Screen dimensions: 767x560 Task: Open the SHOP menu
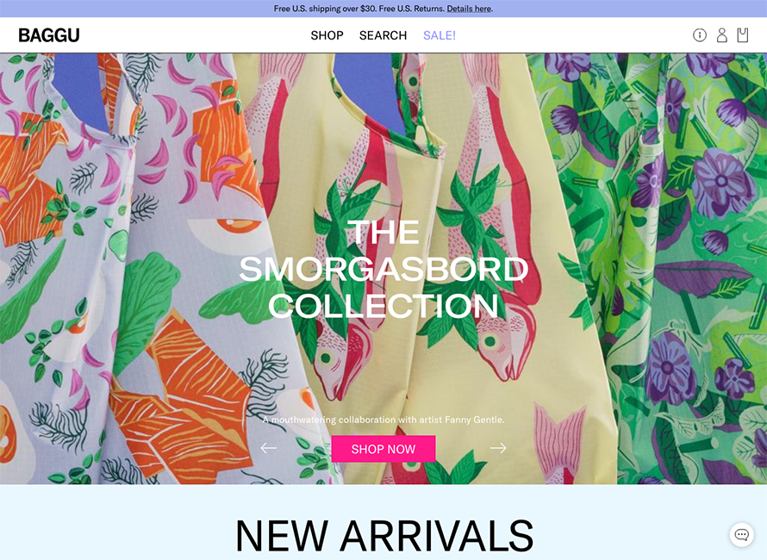(x=327, y=35)
